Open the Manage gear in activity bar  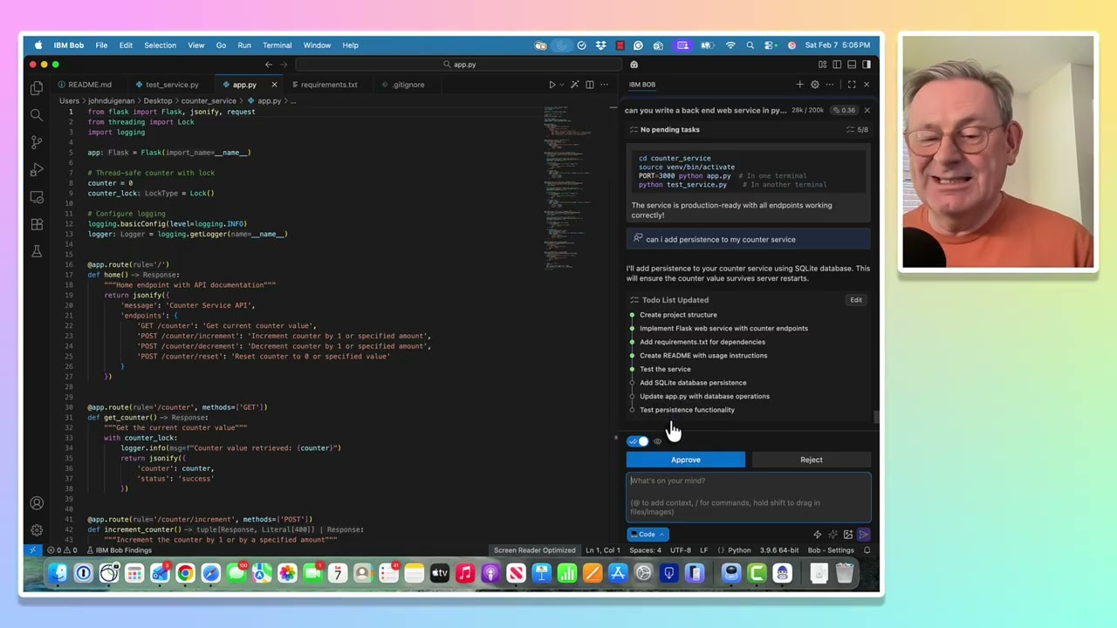coord(37,530)
